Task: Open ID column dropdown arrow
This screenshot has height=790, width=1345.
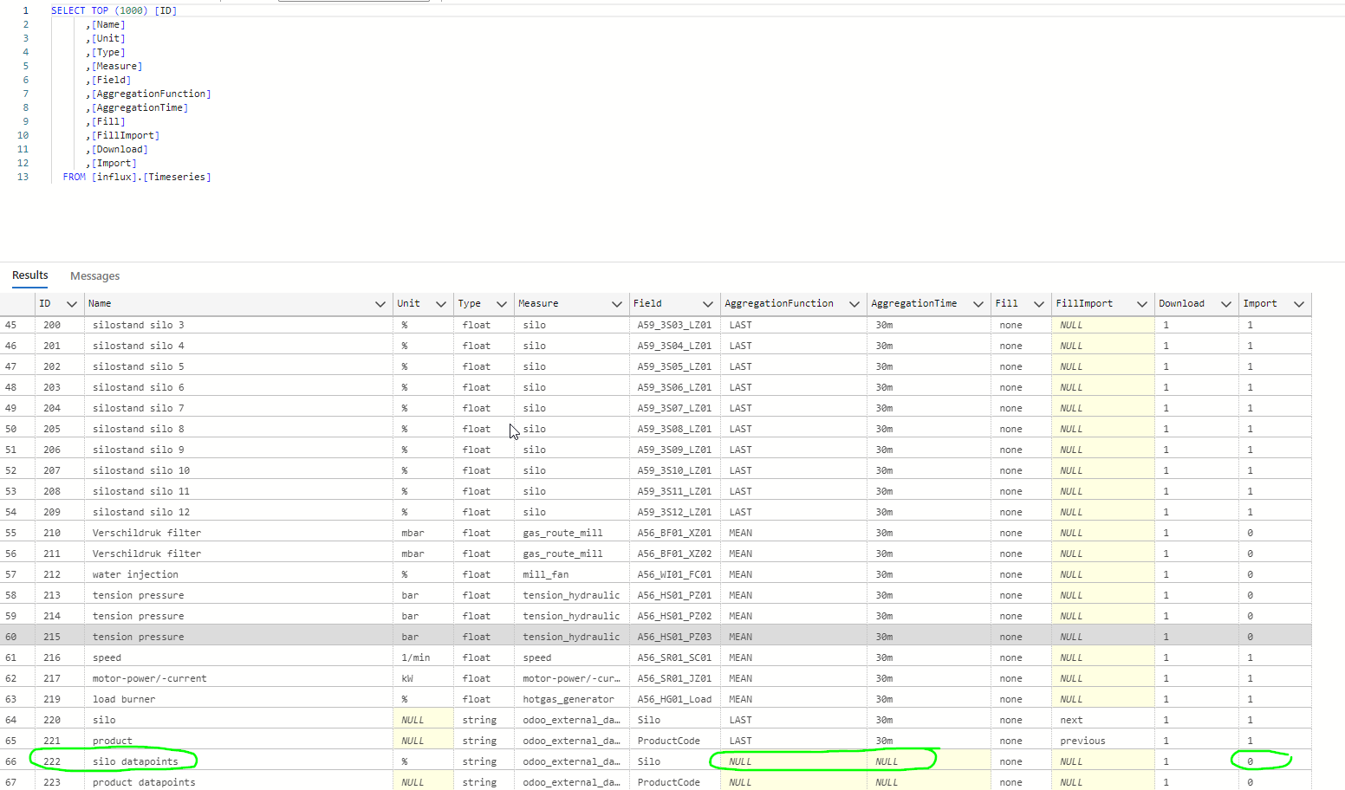Action: 72,304
